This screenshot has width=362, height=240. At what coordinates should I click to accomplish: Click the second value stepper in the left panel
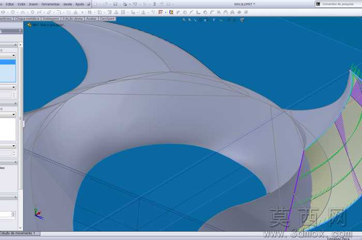pos(13,153)
